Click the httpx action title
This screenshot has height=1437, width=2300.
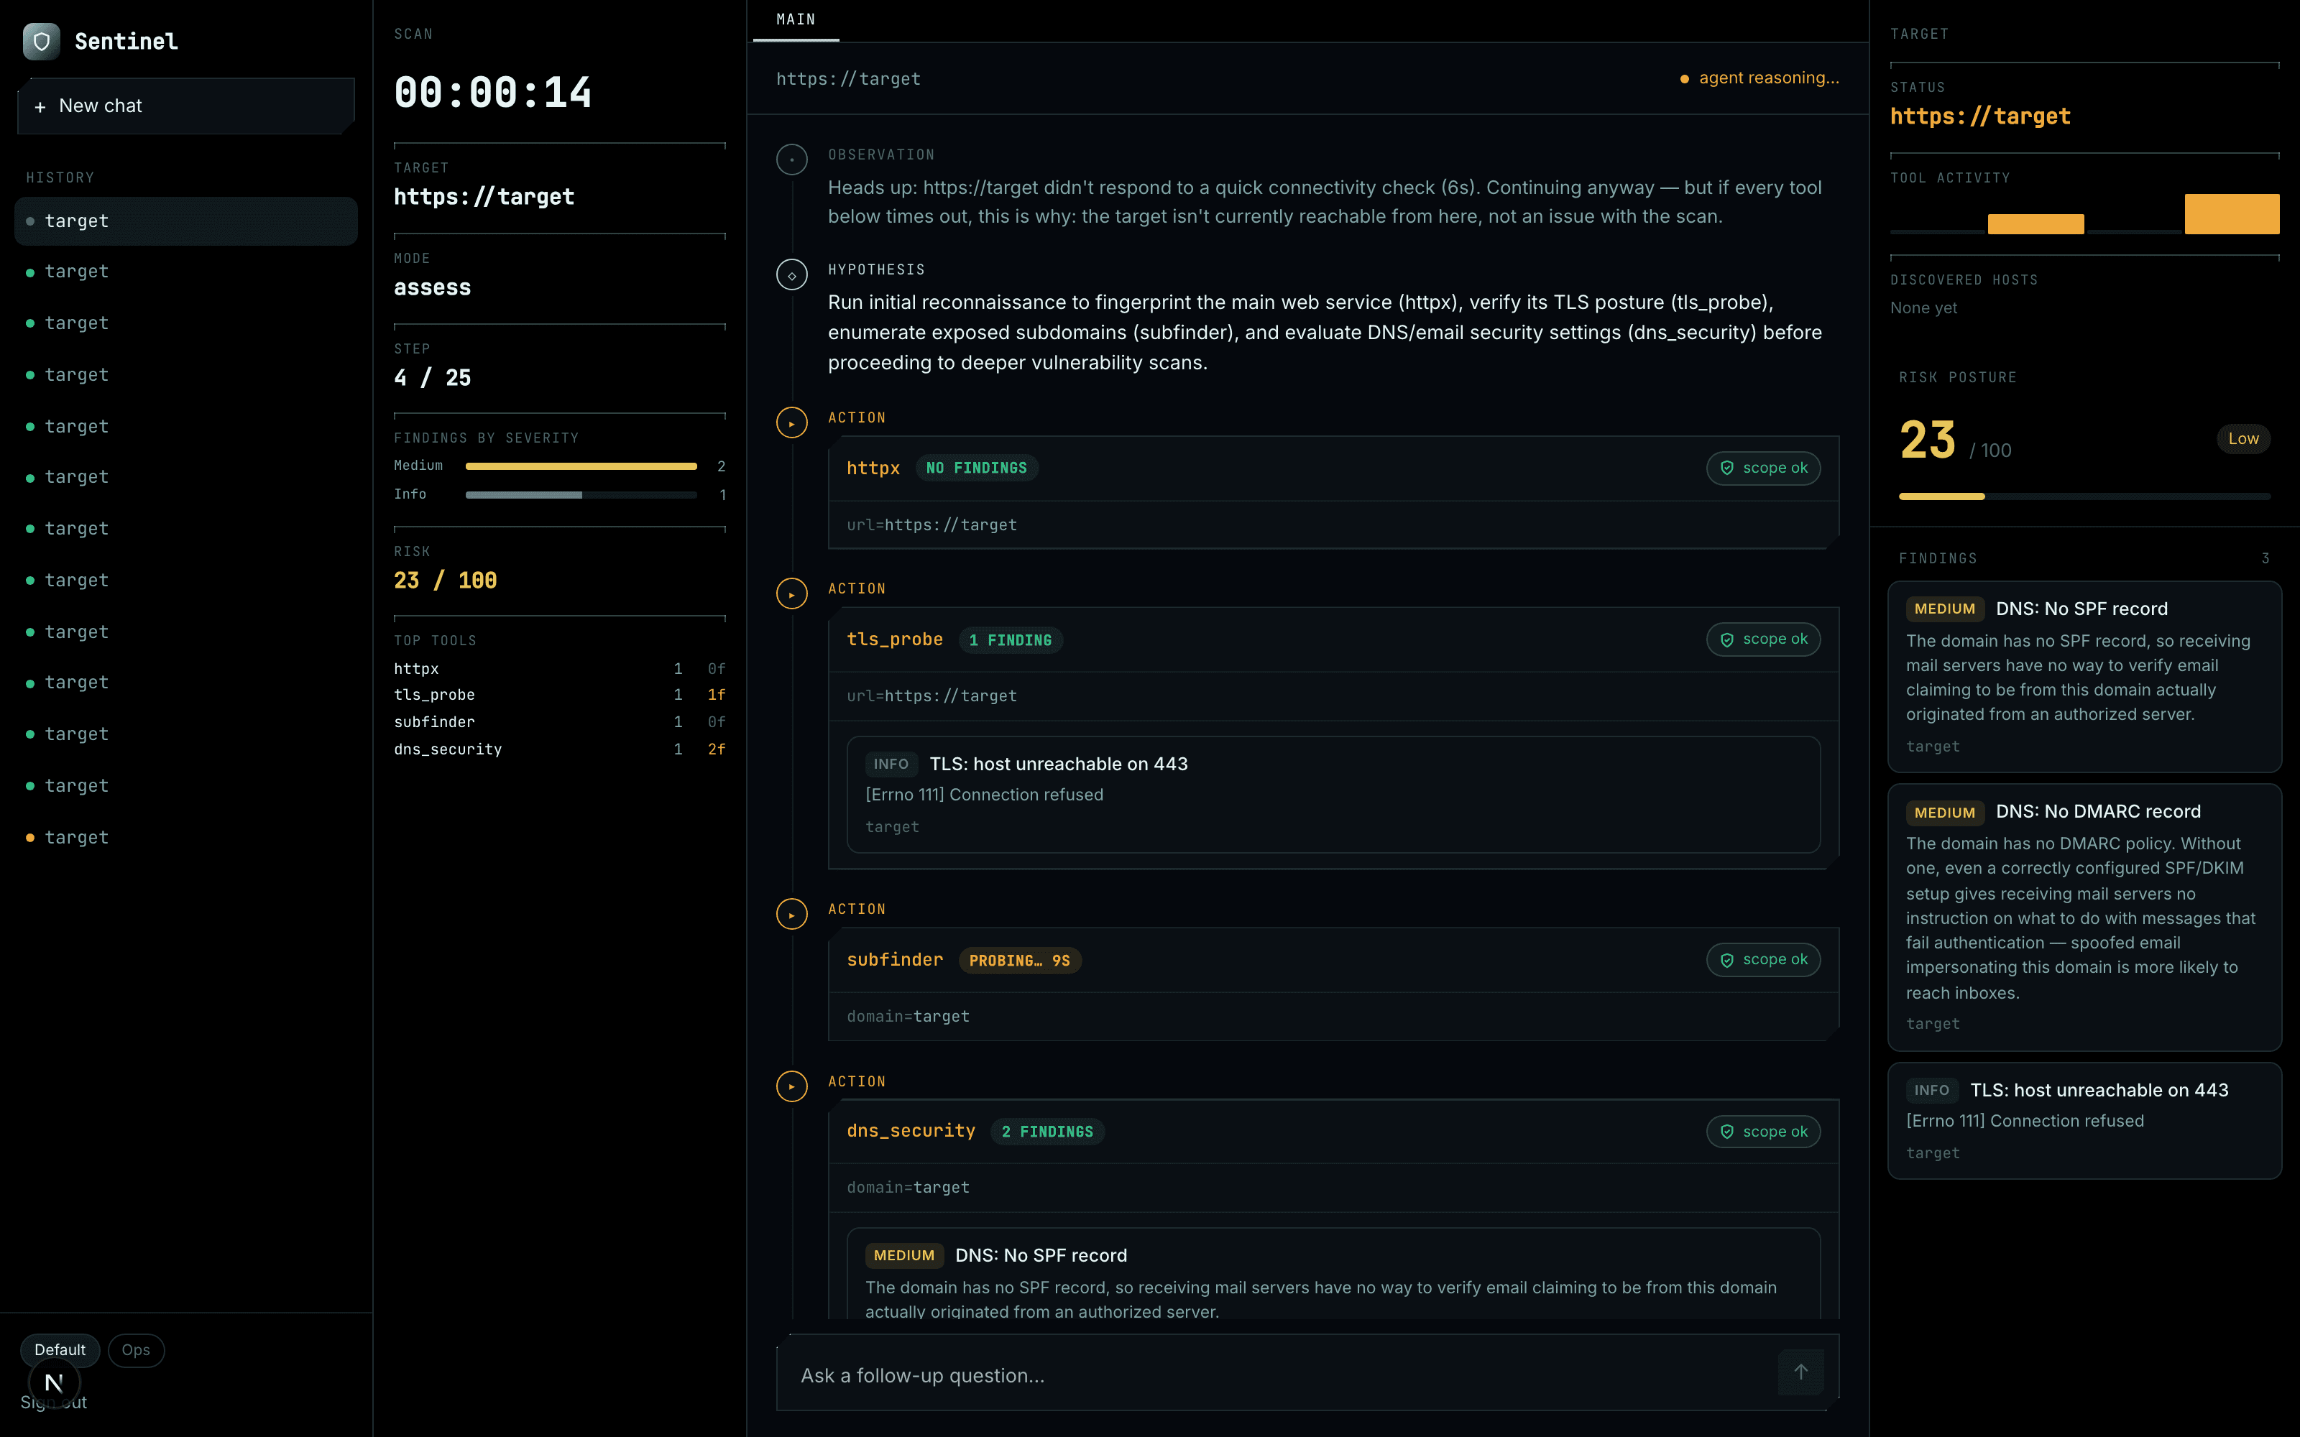click(873, 468)
